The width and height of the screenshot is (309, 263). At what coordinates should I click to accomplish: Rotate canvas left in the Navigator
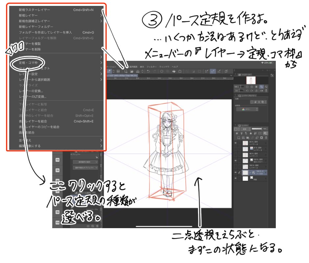tap(247, 91)
